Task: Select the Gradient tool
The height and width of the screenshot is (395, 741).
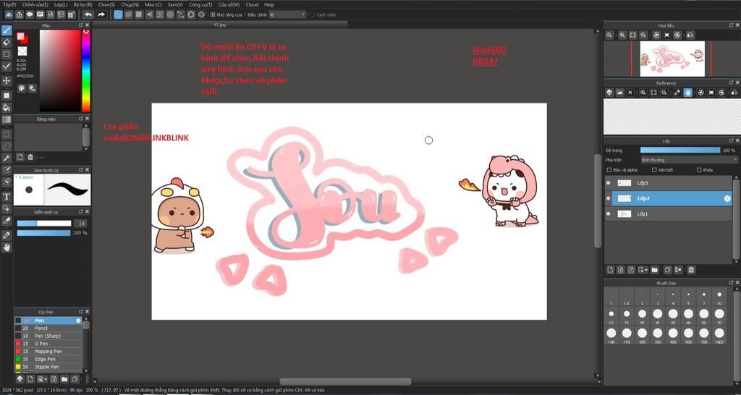Action: click(6, 119)
